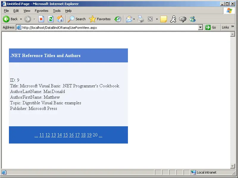Click 'AuthorFirstName: Matthew' text
238x178 pixels.
[35, 97]
